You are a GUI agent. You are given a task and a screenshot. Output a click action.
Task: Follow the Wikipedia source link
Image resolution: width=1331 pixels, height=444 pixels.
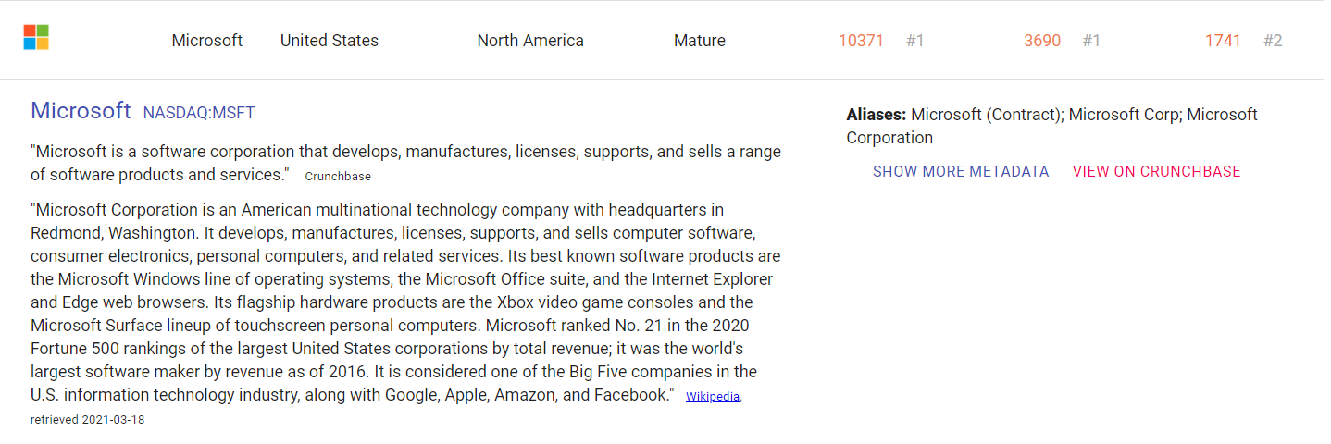[713, 397]
